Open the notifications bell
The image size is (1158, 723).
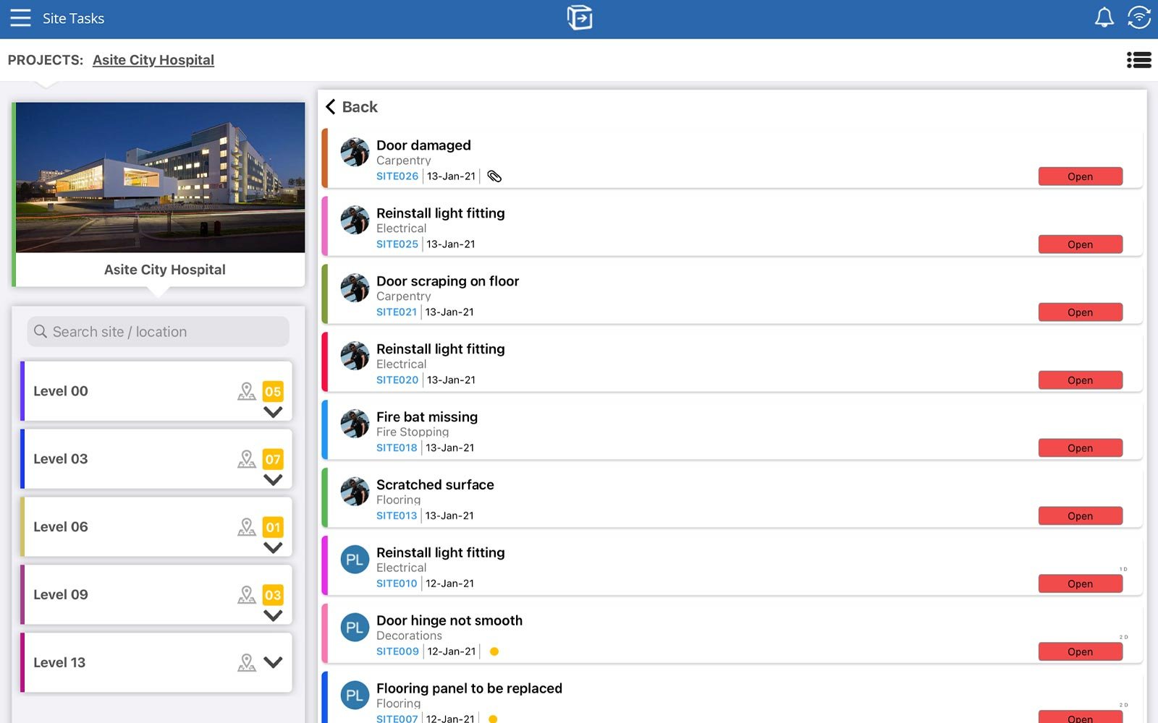(1104, 18)
